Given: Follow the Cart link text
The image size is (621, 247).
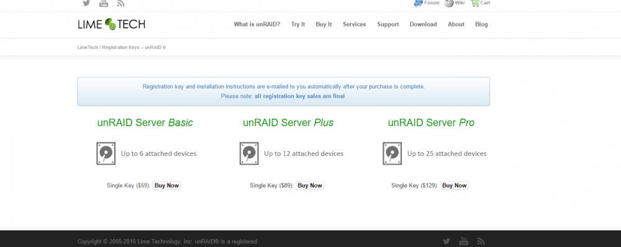Looking at the screenshot, I should [x=485, y=2].
